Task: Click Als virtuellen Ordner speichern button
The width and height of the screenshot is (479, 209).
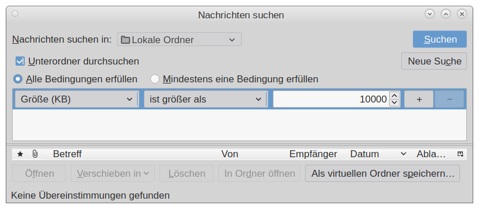Action: (x=382, y=173)
